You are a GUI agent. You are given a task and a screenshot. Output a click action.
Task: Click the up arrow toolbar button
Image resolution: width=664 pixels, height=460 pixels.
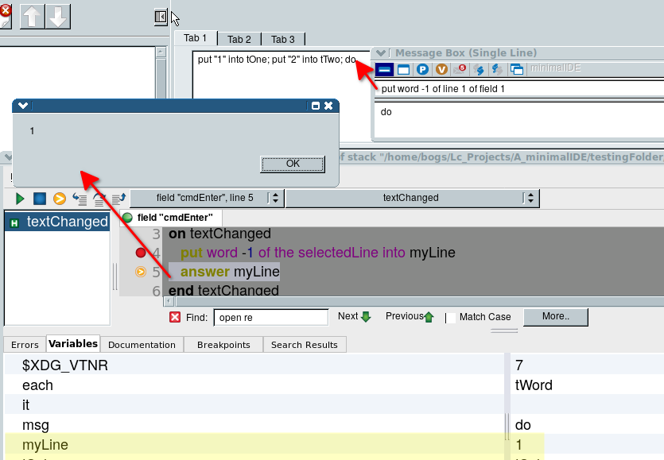coord(32,17)
